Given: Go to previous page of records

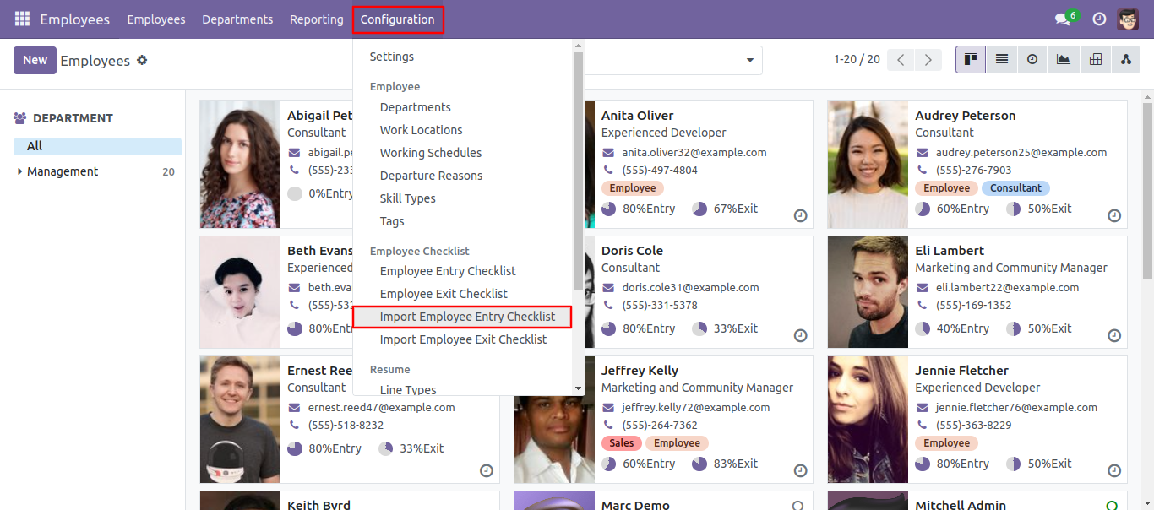Looking at the screenshot, I should pos(901,60).
